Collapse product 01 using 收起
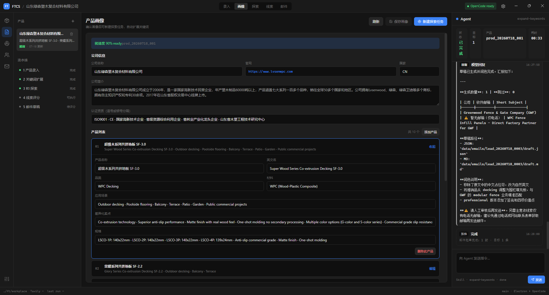549x295 pixels. click(432, 147)
